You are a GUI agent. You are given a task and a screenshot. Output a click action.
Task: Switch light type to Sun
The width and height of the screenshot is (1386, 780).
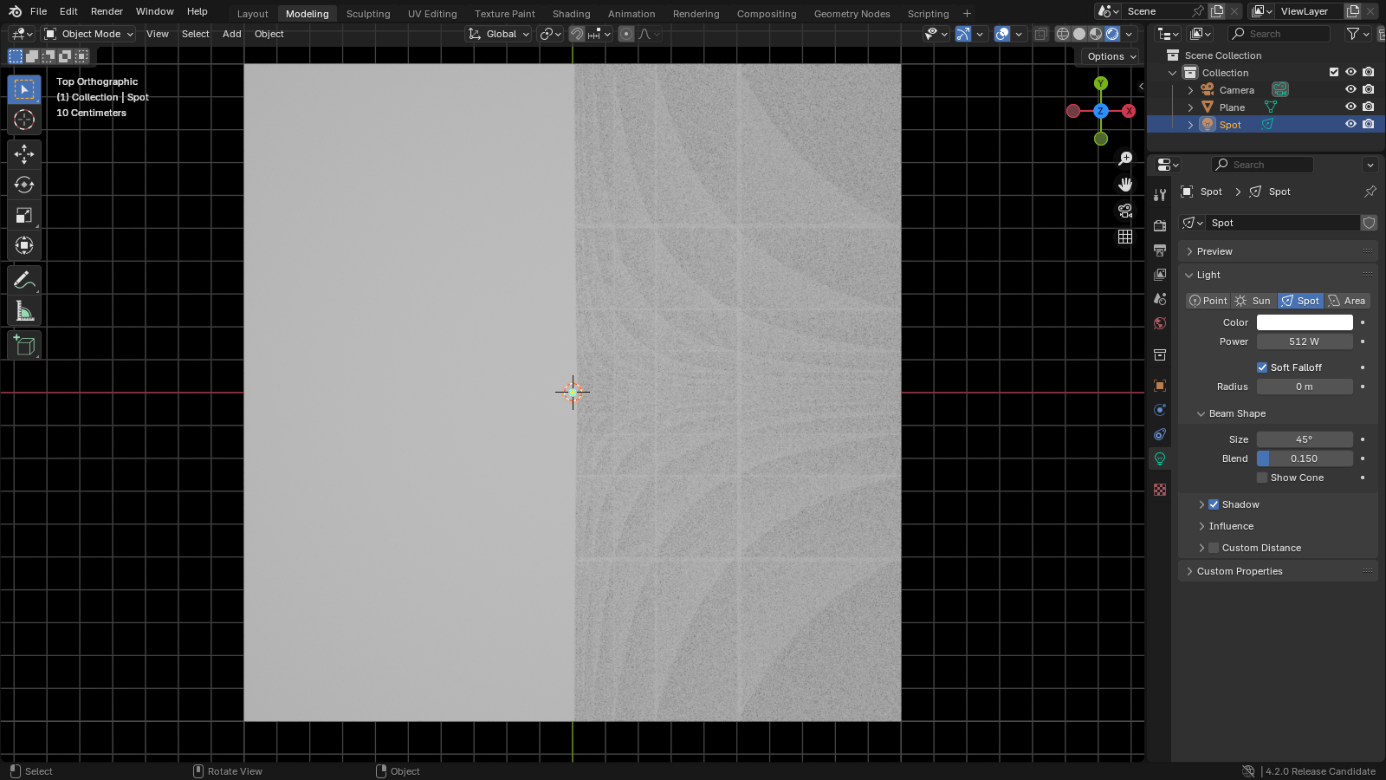coord(1253,301)
